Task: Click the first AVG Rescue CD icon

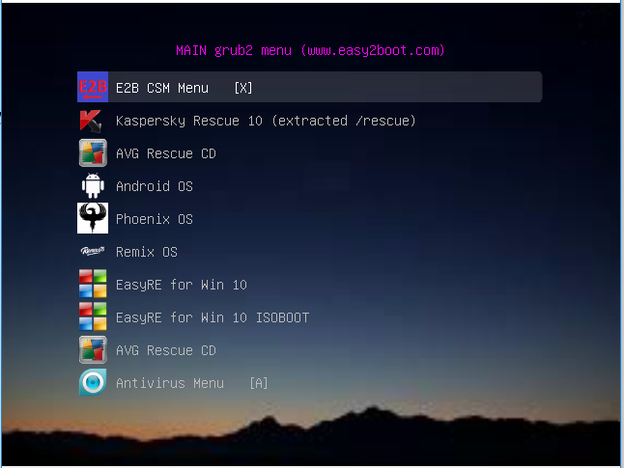Action: (93, 152)
